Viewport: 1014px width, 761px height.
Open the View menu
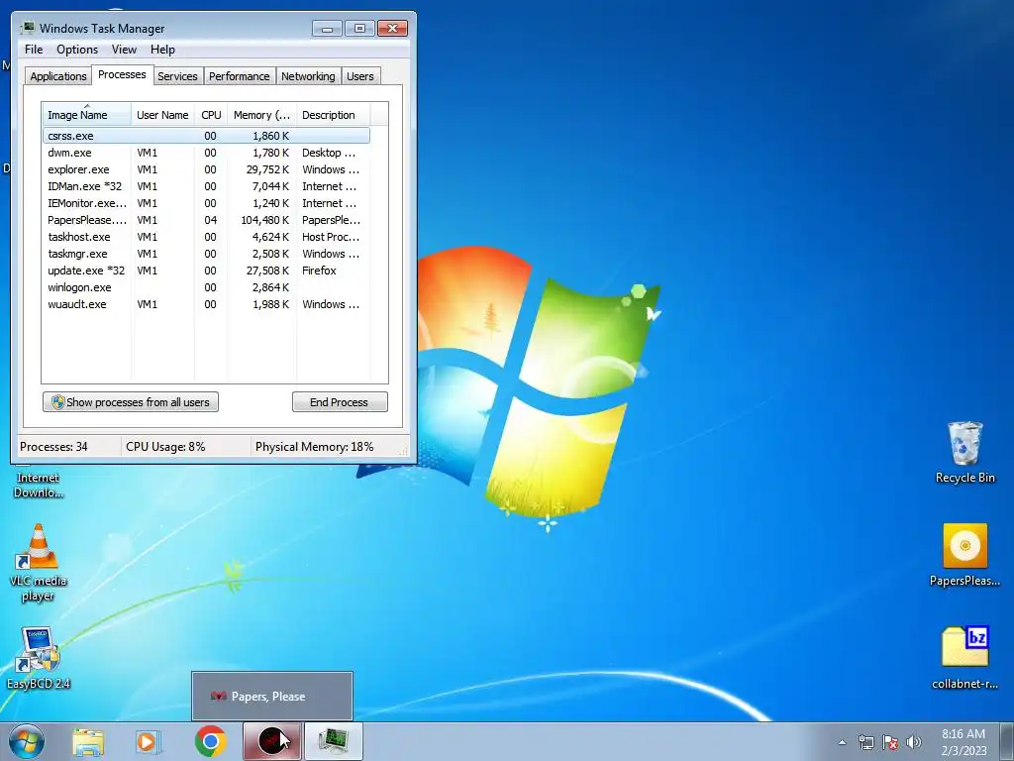tap(124, 50)
